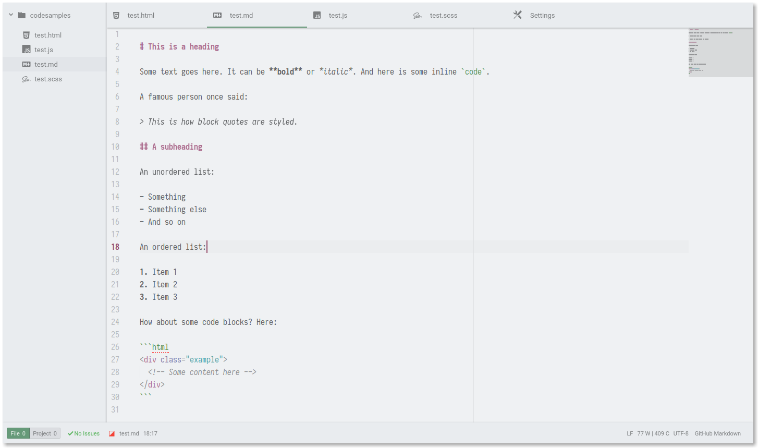Click '1. Item 1' ordered list entry
758x448 pixels.
point(158,272)
